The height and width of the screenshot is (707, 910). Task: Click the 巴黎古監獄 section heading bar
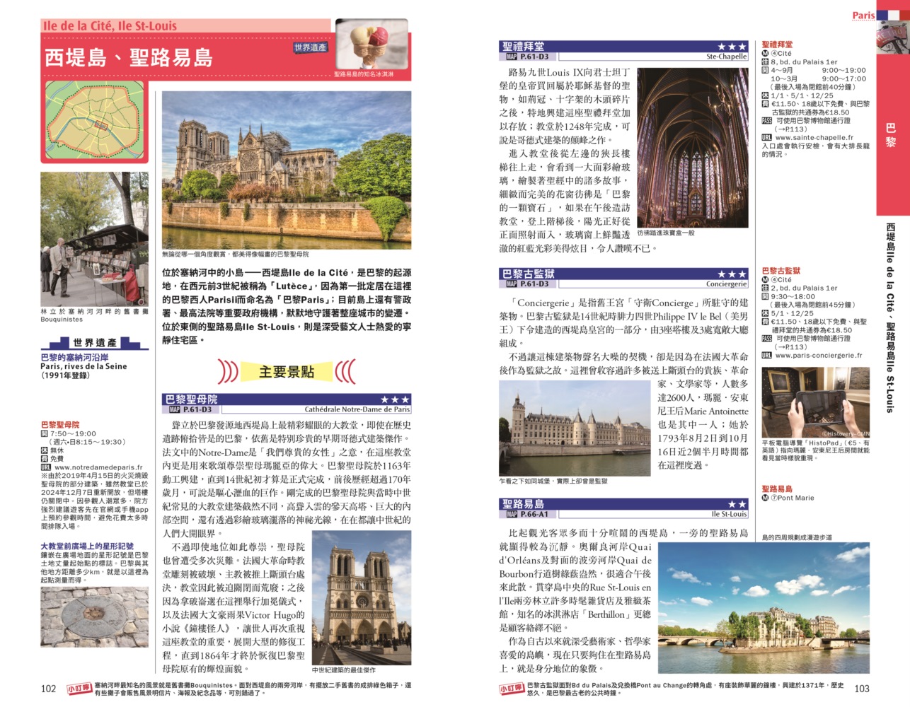pos(623,274)
